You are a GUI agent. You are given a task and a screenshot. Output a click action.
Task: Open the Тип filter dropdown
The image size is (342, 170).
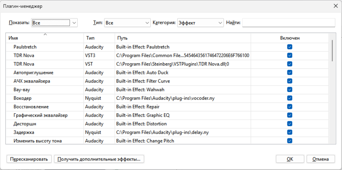[x=127, y=23]
